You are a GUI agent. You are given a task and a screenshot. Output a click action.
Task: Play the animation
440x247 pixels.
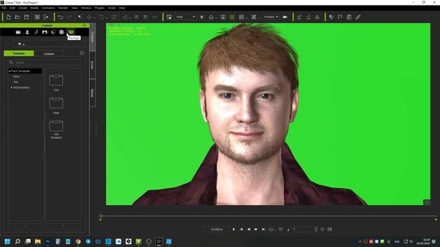coord(234,229)
